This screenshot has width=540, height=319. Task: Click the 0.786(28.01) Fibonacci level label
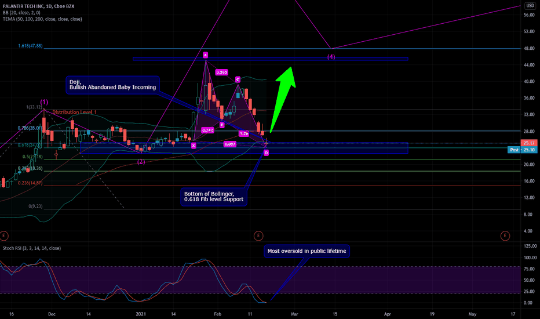[30, 128]
